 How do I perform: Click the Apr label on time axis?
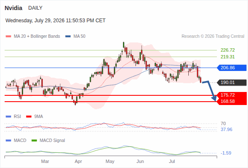click(x=78, y=162)
